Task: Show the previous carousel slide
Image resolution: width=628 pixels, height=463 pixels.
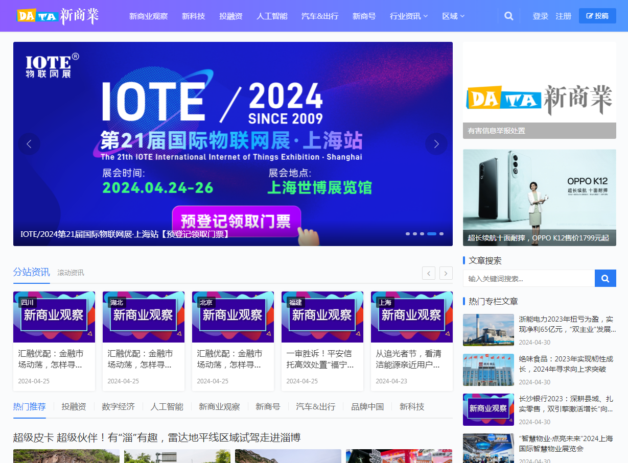Action: [x=29, y=144]
